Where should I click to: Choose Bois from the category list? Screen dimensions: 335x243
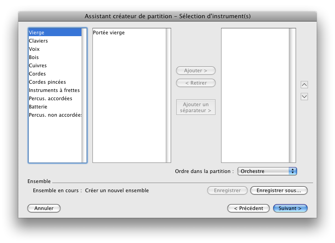[34, 57]
